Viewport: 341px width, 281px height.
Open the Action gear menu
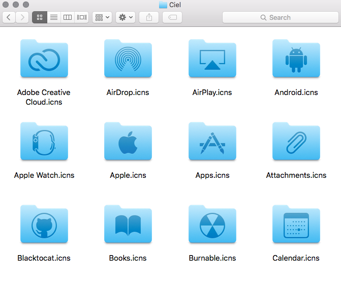(126, 17)
